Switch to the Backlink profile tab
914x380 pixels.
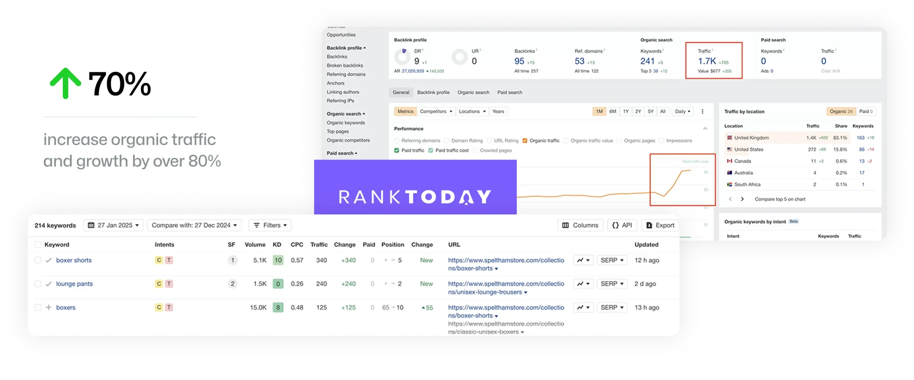[433, 92]
